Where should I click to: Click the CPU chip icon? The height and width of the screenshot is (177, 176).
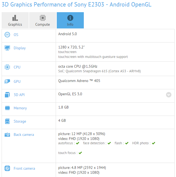click(x=7, y=67)
